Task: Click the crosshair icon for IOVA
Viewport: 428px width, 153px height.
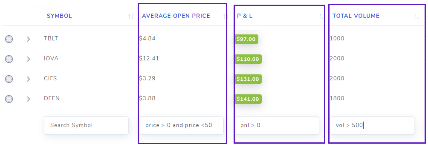Action: [x=9, y=59]
